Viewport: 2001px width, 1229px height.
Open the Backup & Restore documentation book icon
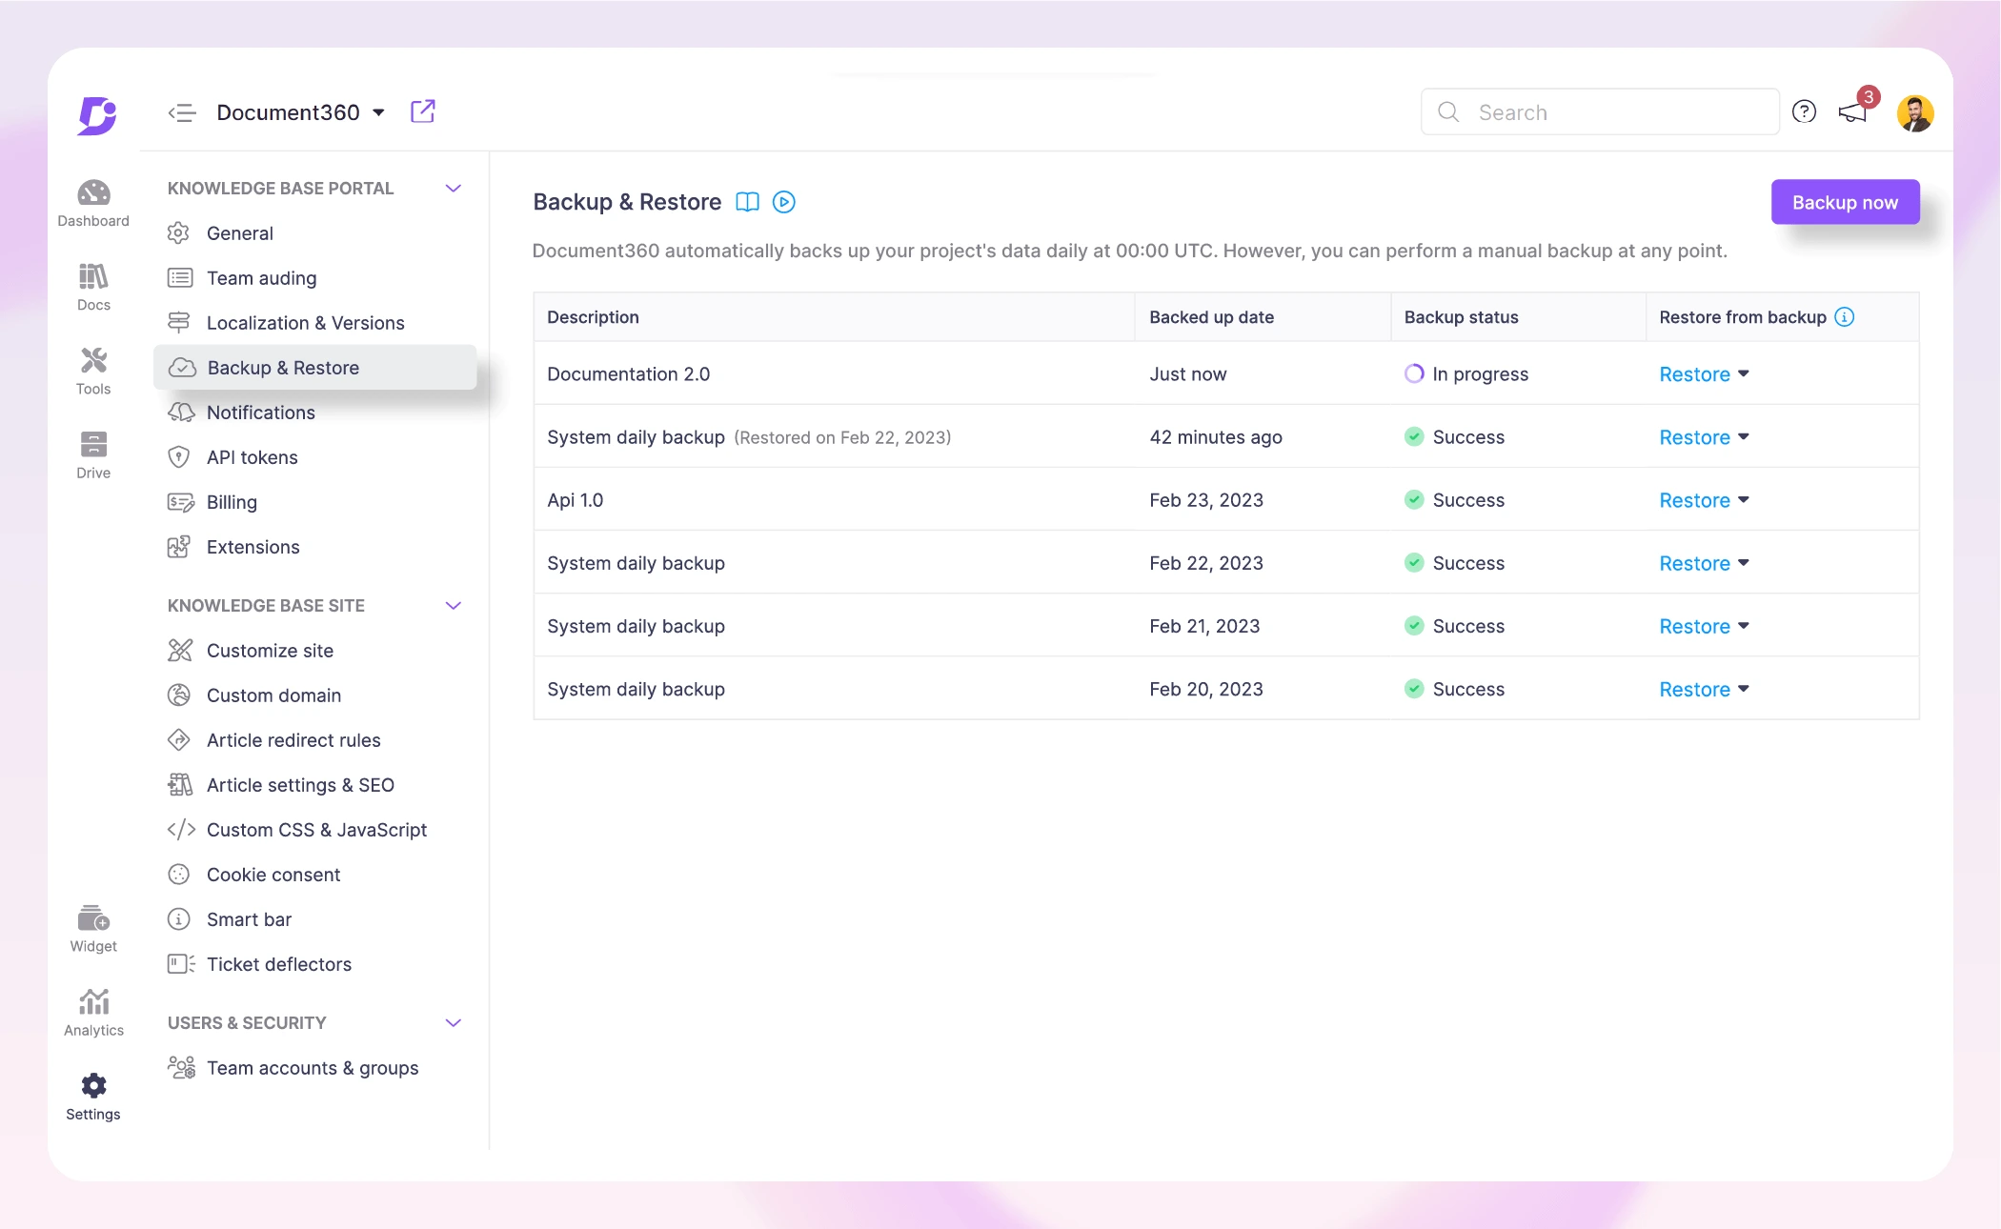click(748, 202)
